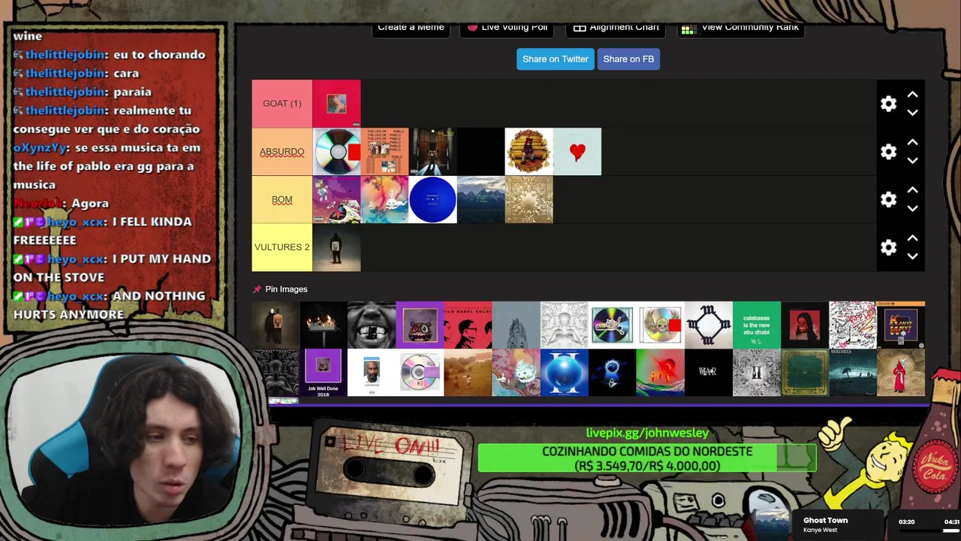The image size is (961, 541).
Task: Move the GOAT (1) row up
Action: coord(912,95)
